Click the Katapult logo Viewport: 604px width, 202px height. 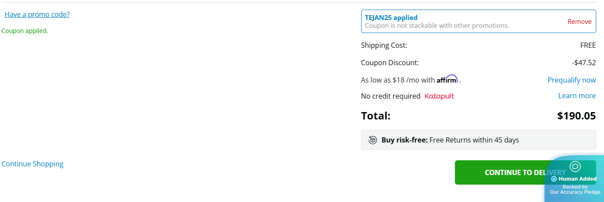click(439, 96)
